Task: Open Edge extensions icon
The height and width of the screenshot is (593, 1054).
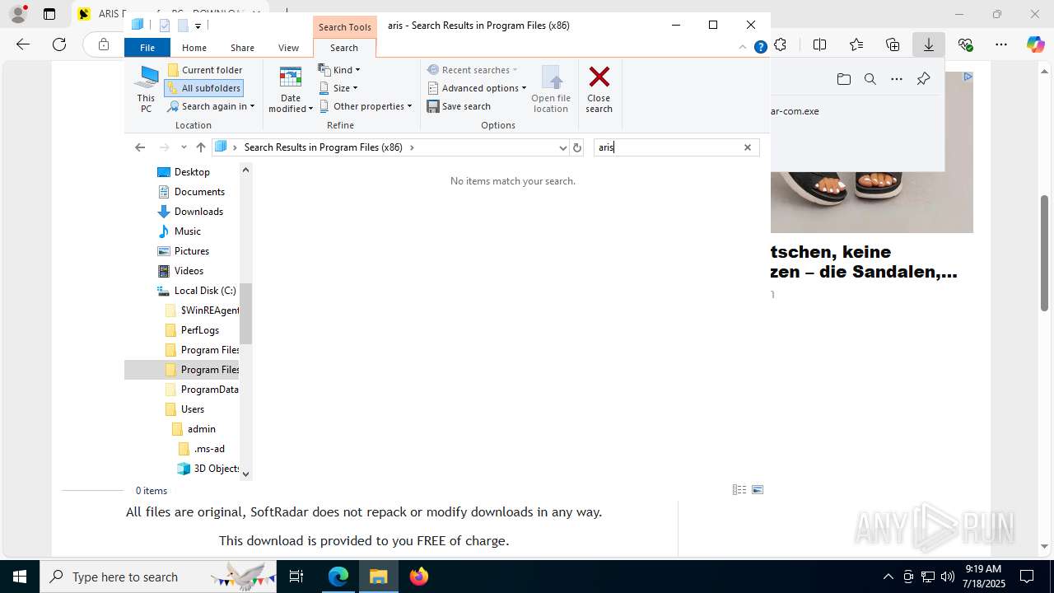Action: [x=780, y=44]
